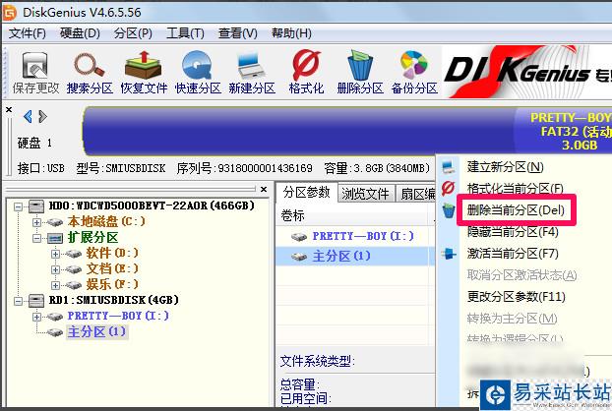The image size is (612, 411).
Task: Click the format icon in the context menu
Action: [x=448, y=189]
